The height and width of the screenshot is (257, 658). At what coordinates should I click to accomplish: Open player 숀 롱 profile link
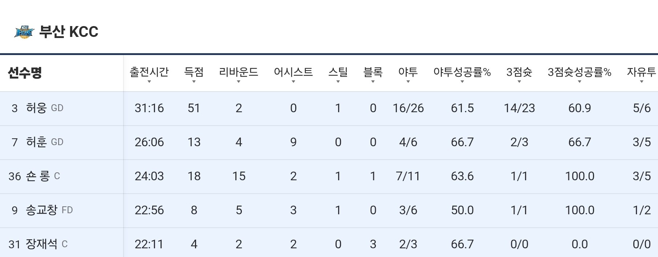pyautogui.click(x=38, y=176)
